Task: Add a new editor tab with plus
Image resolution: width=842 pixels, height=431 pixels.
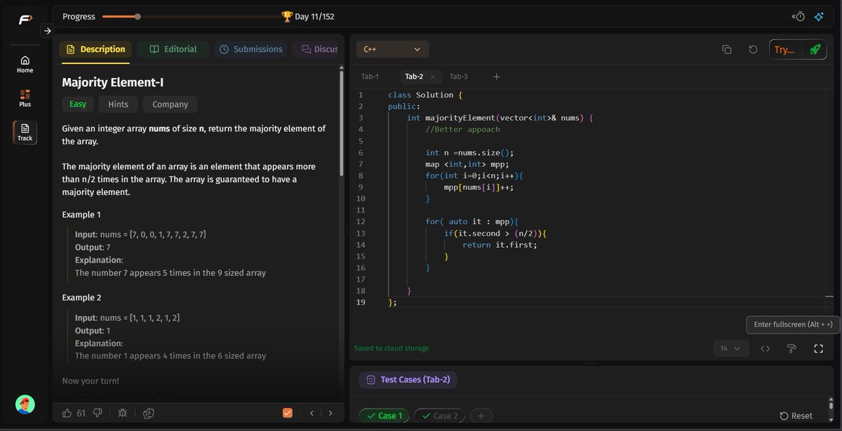Action: click(x=496, y=77)
